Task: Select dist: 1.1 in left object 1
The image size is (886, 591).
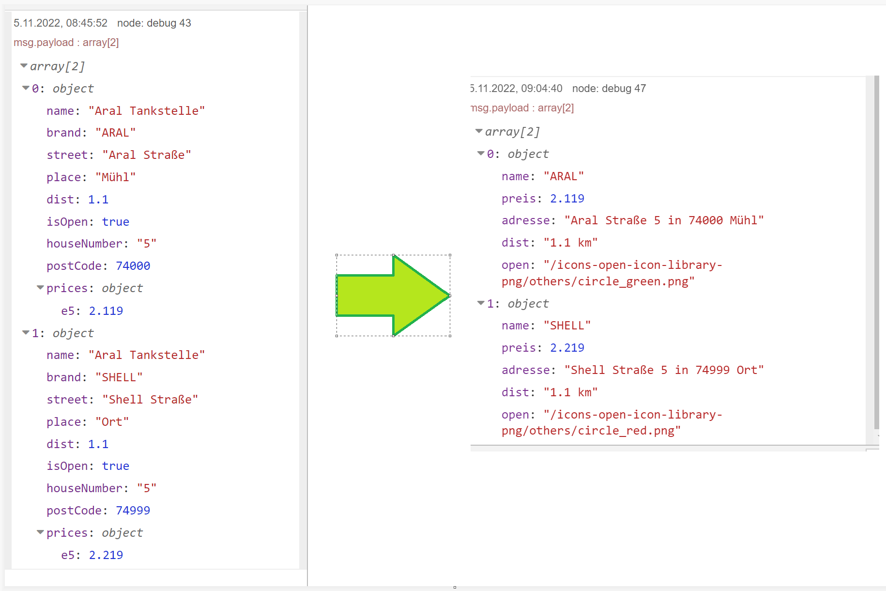Action: pos(77,444)
